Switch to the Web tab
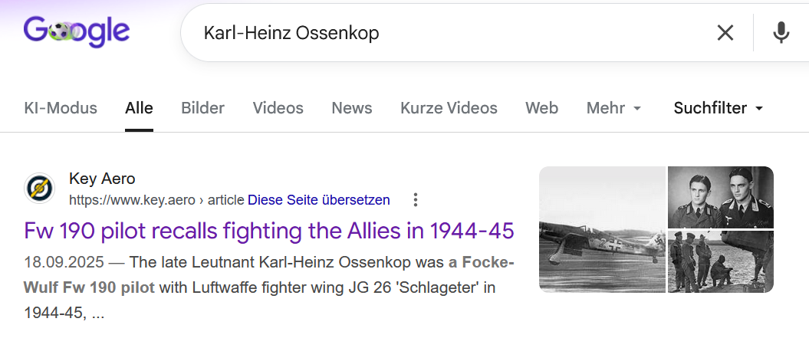This screenshot has height=348, width=809. click(541, 108)
